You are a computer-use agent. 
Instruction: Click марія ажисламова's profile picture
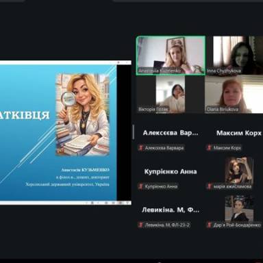coord(239,171)
